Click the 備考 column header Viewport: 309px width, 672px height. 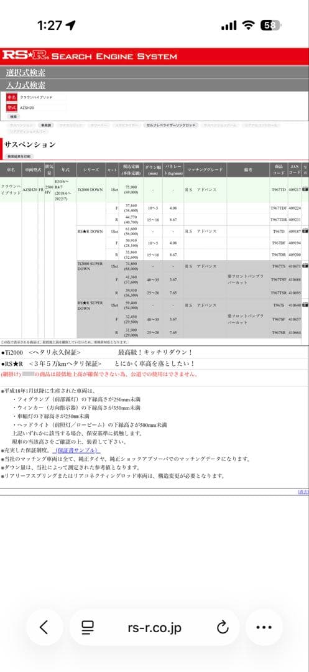[248, 170]
